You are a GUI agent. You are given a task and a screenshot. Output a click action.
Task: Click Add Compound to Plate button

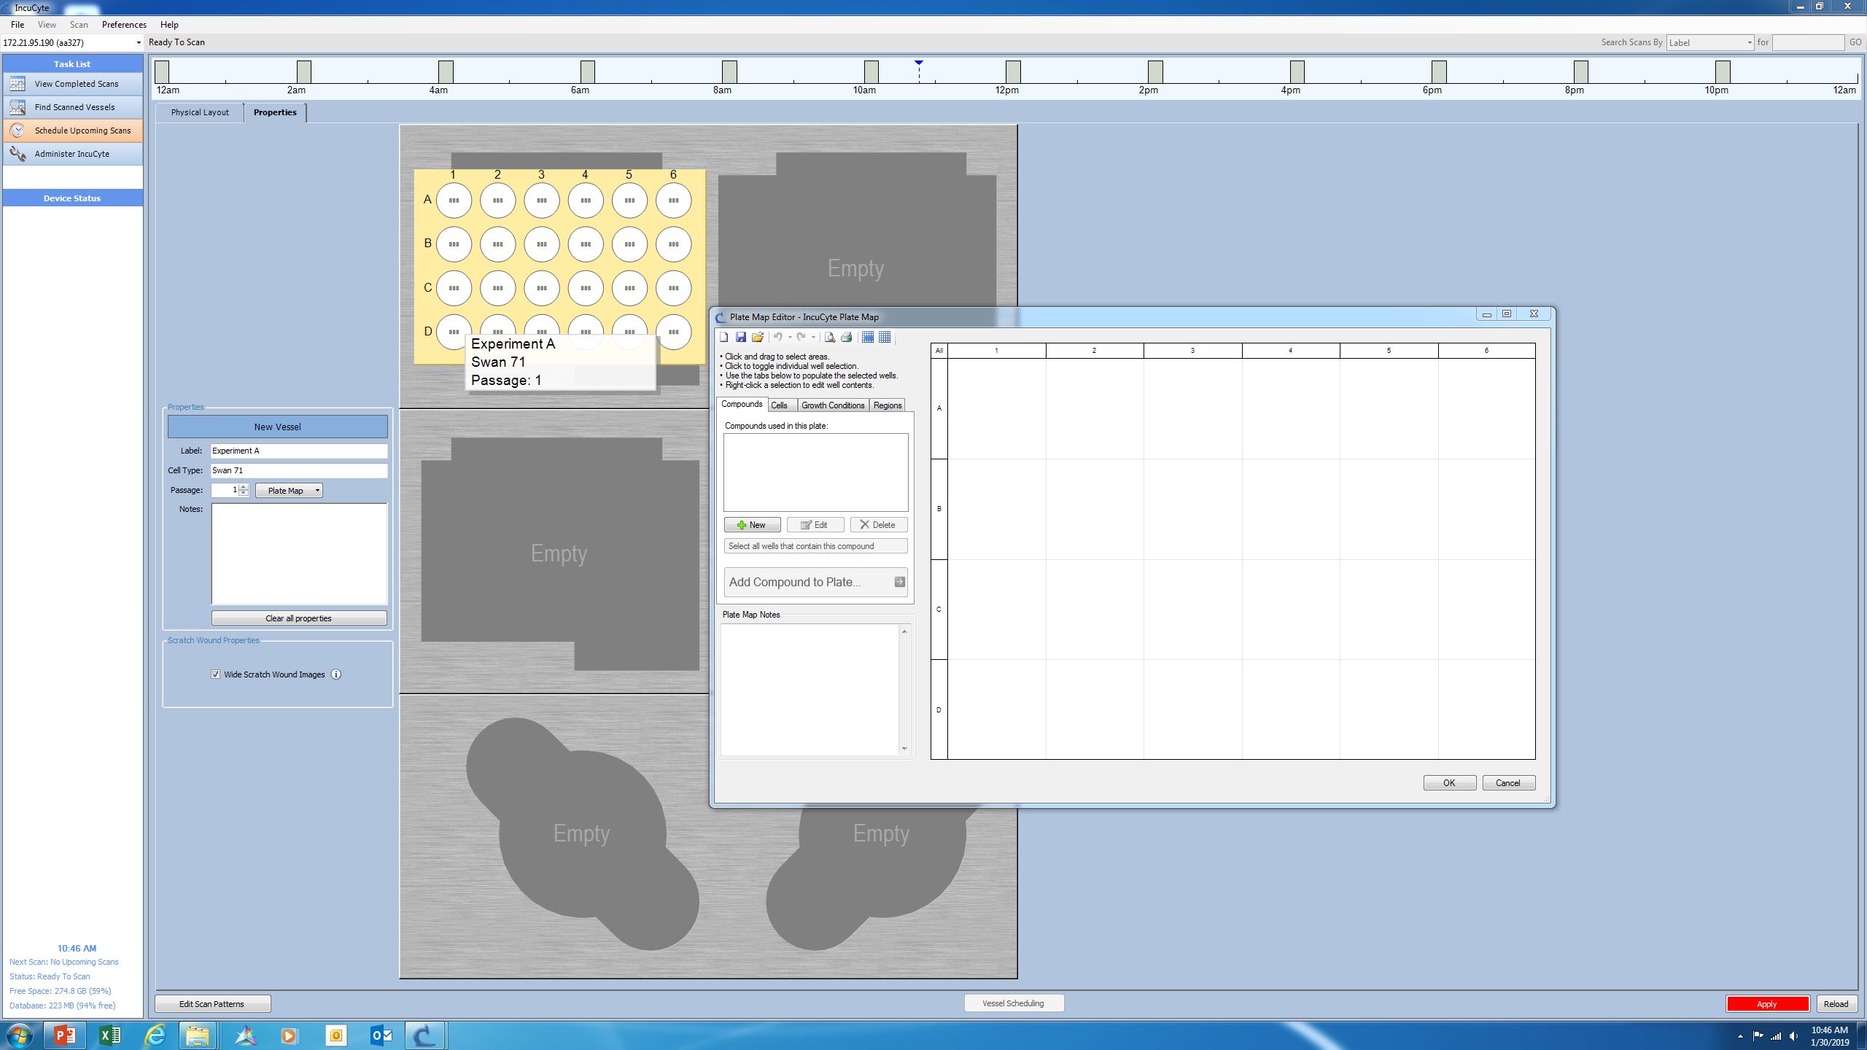(815, 582)
